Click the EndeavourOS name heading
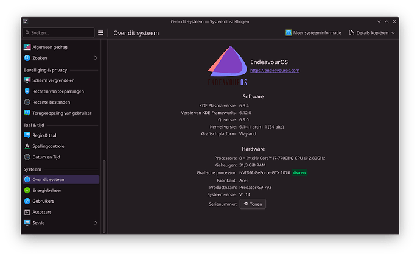420x259 pixels. click(269, 62)
